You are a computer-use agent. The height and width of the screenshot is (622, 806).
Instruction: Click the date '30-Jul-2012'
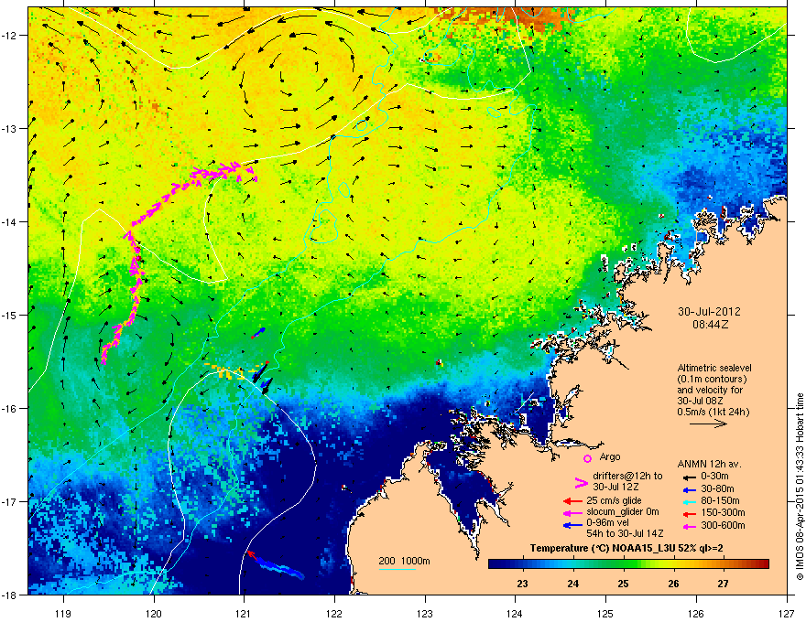tap(709, 312)
